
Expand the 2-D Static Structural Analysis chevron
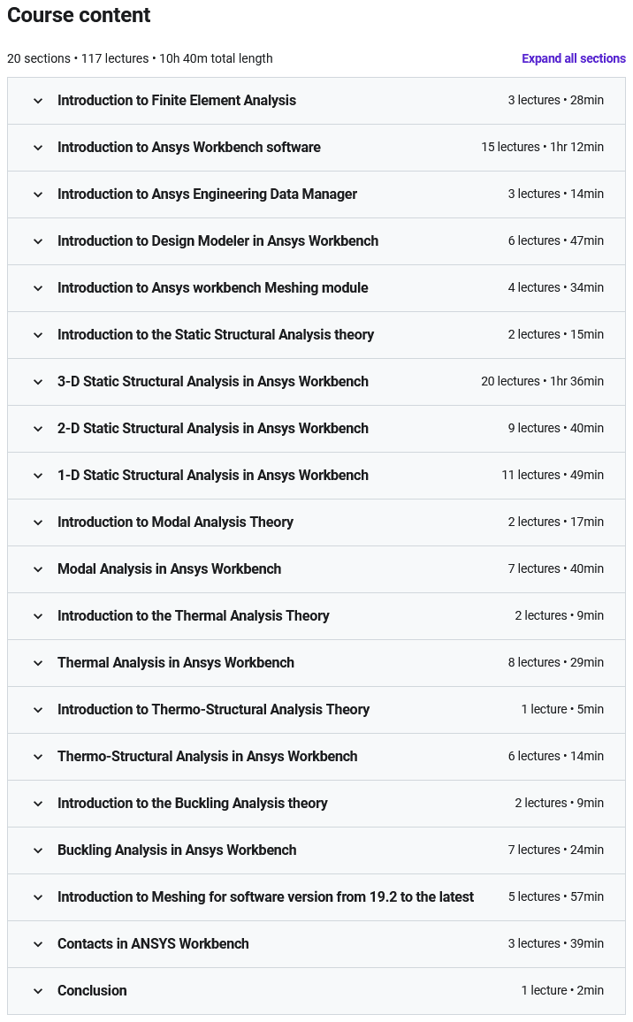coord(38,429)
